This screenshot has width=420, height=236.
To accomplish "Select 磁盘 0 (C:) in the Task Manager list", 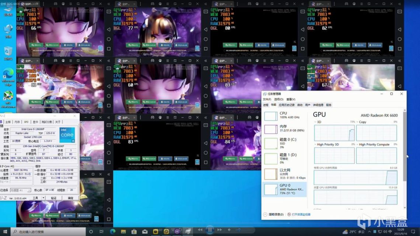I will coord(284,144).
